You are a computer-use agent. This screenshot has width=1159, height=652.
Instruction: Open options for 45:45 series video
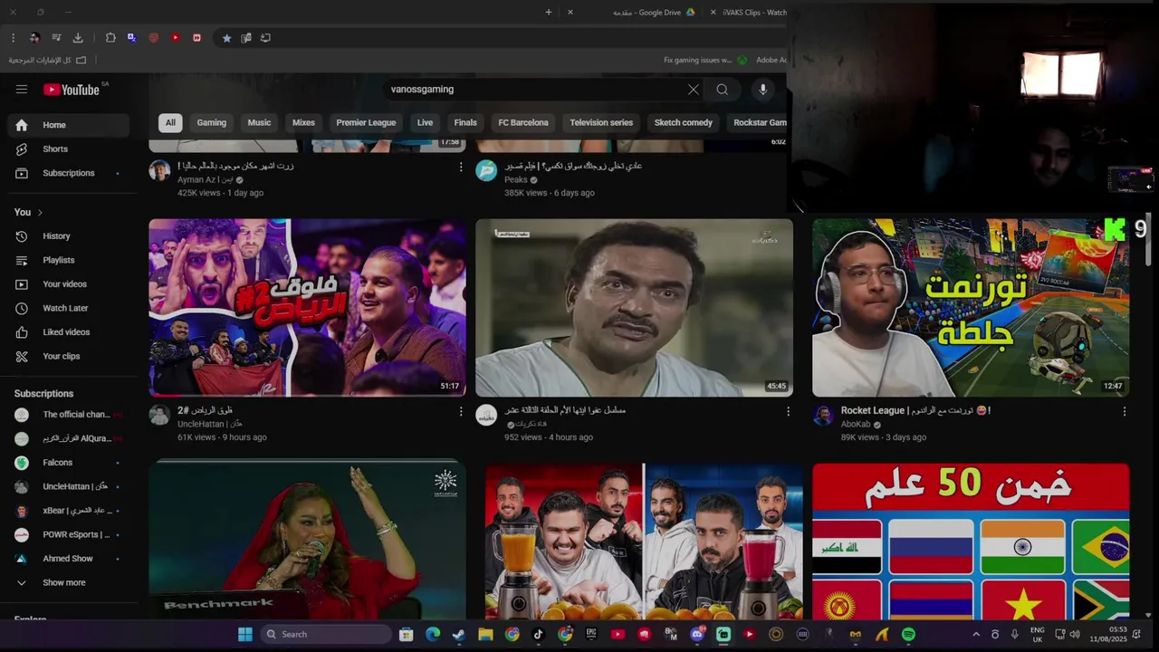click(x=788, y=411)
